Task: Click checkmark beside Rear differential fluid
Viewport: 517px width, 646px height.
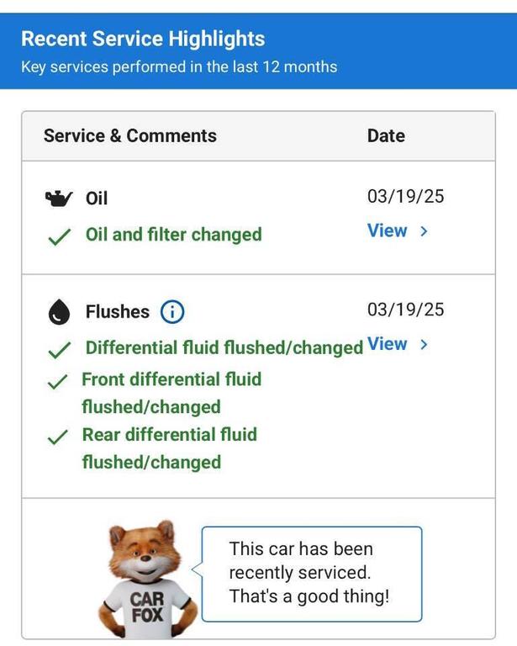Action: pyautogui.click(x=58, y=437)
